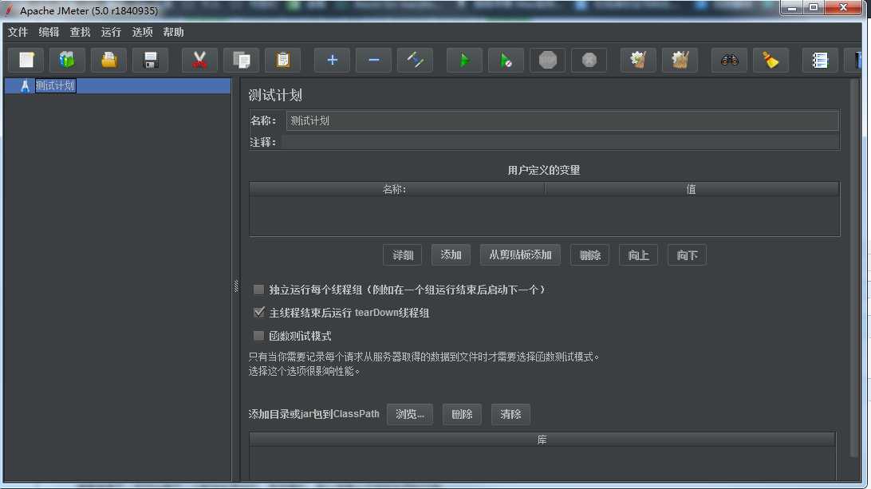Click the Clear results gear-and-broom icon
Viewport: 871px width, 489px height.
tap(638, 60)
